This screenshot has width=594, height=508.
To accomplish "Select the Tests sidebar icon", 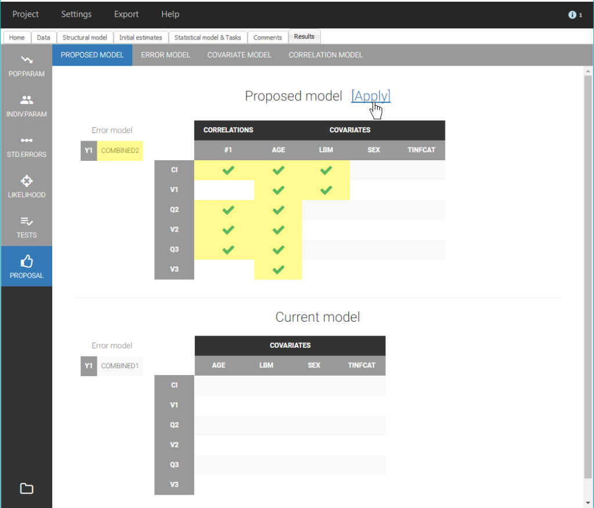I will click(26, 221).
